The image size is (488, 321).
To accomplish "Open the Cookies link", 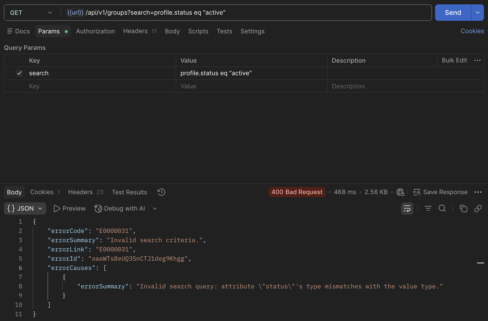I will (x=472, y=31).
